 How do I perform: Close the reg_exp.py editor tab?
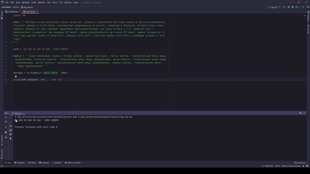point(37,12)
